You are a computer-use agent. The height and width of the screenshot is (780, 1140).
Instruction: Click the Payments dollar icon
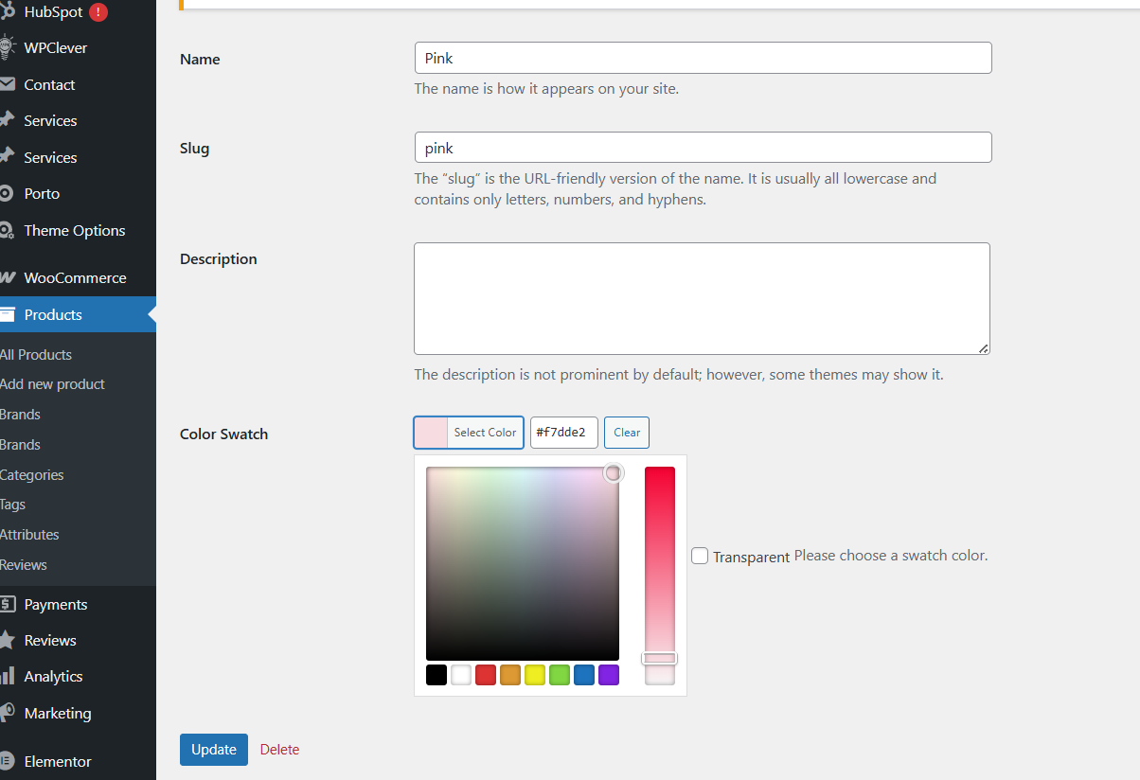7,604
